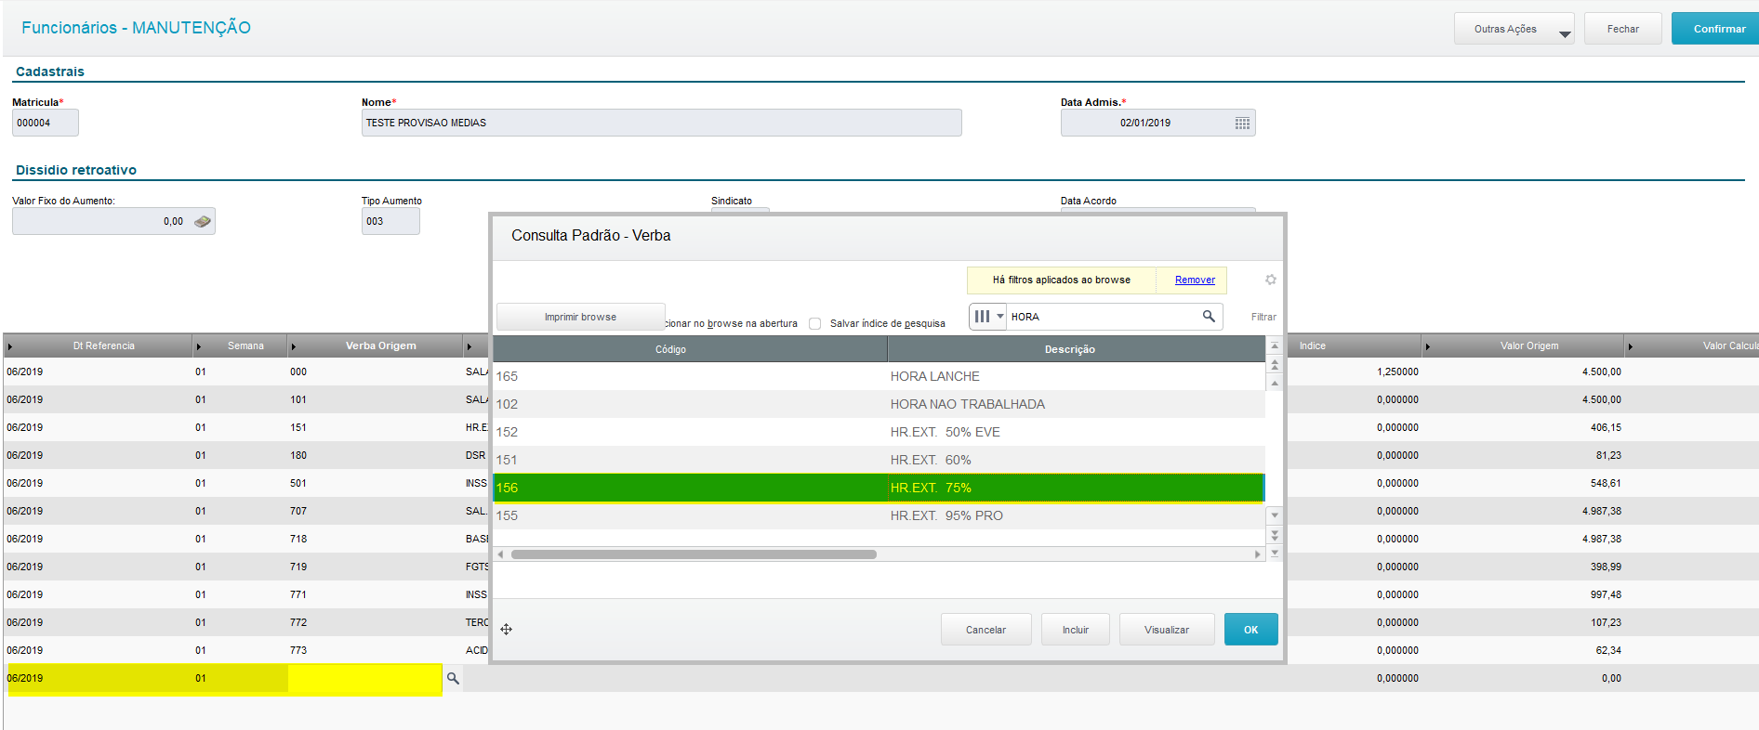Viewport: 1759px width, 730px height.
Task: Sort by the Descrição column header
Action: 1077,349
